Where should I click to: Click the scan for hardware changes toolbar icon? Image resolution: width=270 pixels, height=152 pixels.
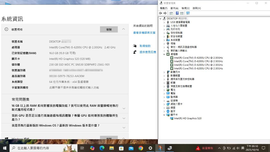pos(188,13)
